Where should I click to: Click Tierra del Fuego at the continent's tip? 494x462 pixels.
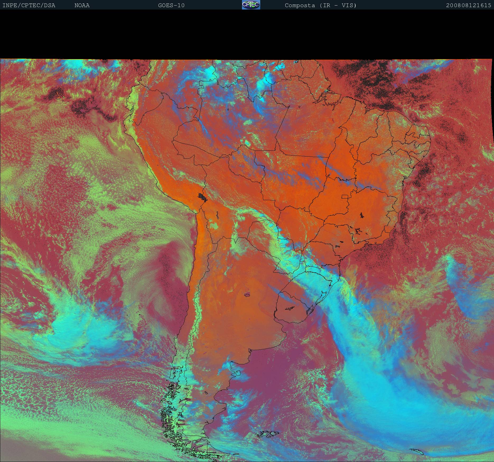click(201, 446)
